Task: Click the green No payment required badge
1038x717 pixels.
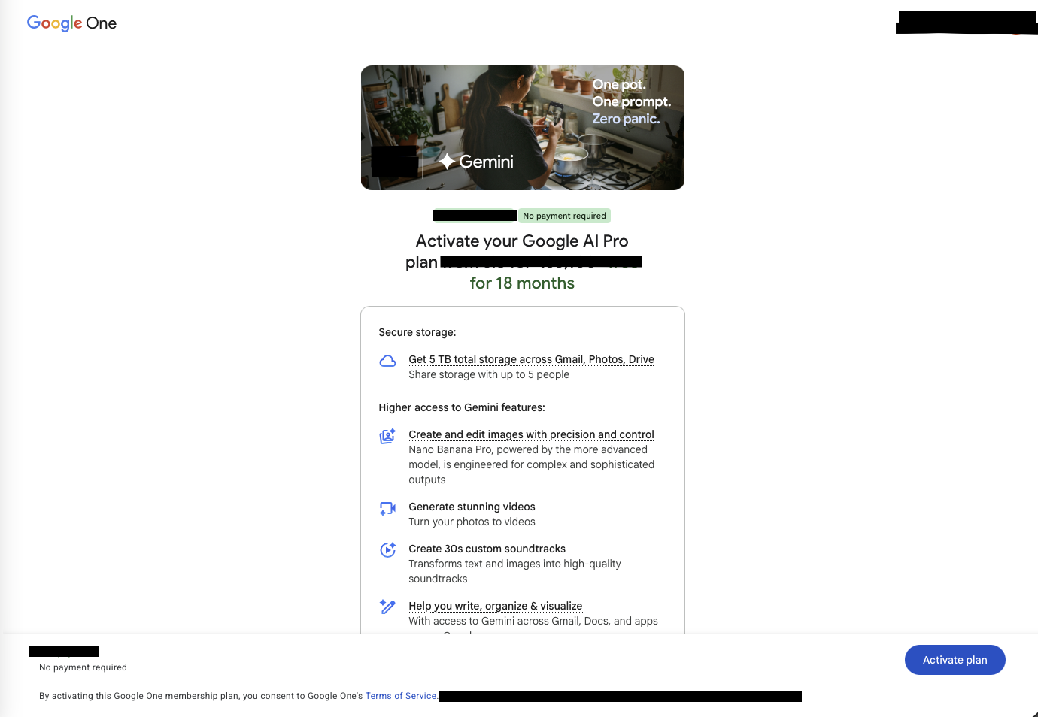Action: point(564,216)
